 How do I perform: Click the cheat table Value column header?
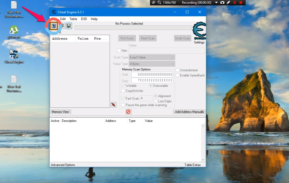pos(149,121)
